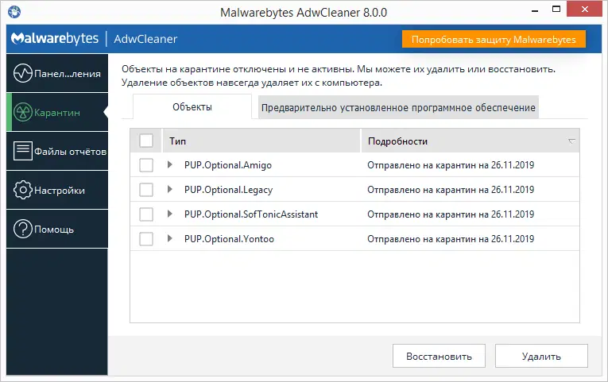Viewport: 608px width, 382px height.
Task: Click the Help question mark icon
Action: click(22, 230)
